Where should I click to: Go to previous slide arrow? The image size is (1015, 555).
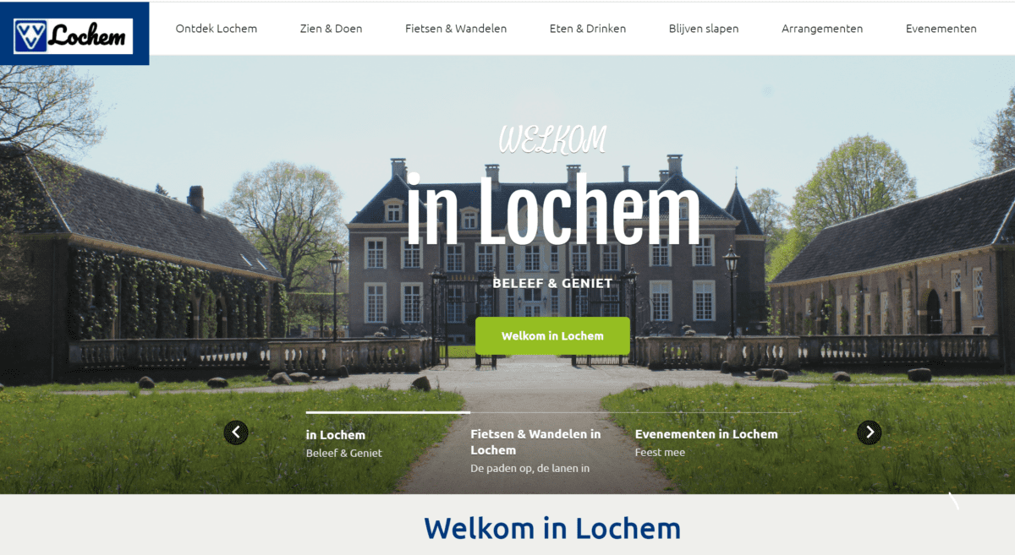click(236, 433)
